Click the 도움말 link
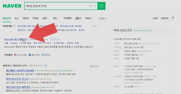Screen dimensions: 181x94 (x=155, y=18)
